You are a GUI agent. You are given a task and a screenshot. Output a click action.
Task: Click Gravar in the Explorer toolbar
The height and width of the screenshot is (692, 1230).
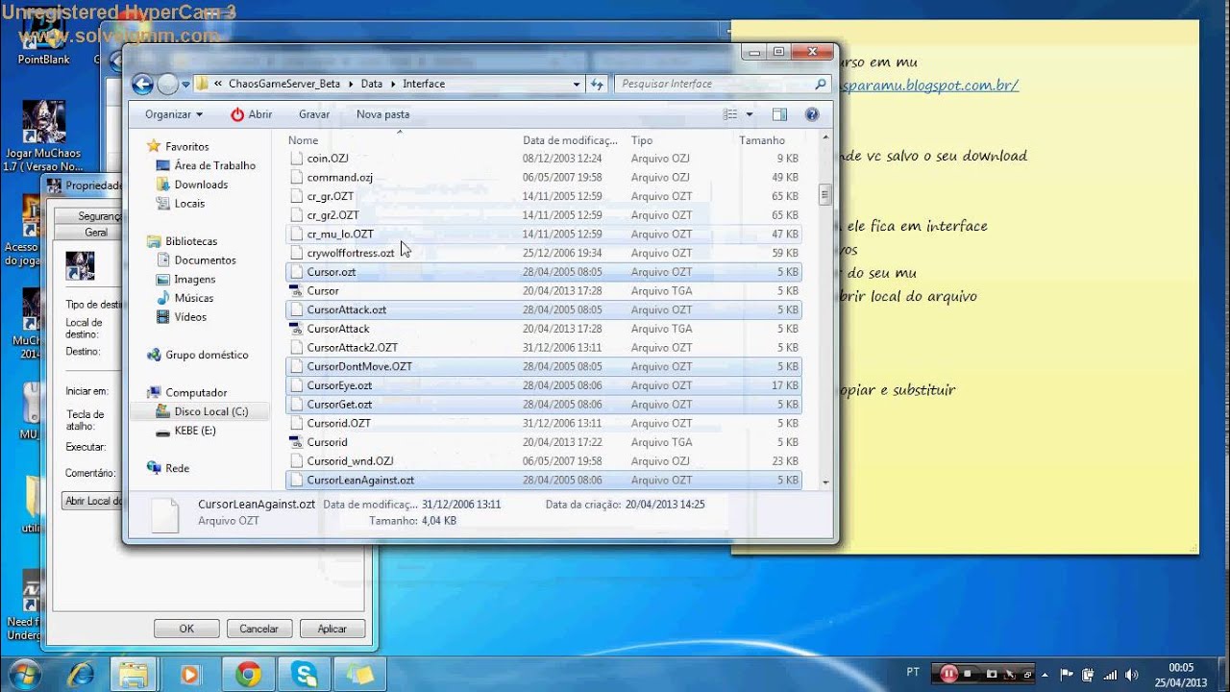[314, 114]
